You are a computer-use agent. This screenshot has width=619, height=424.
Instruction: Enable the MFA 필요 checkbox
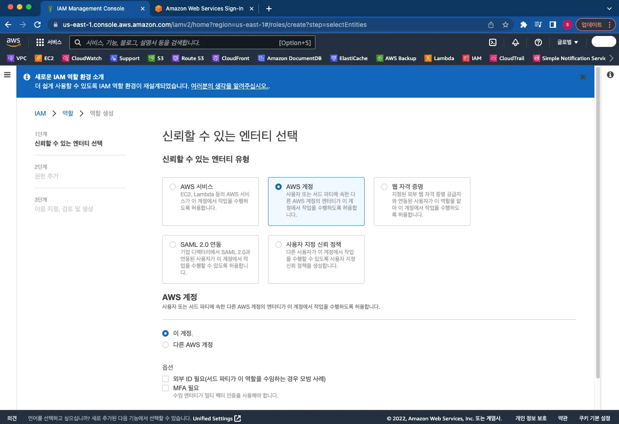pyautogui.click(x=165, y=388)
